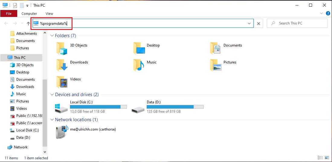Click the Data (D:) capacity bar

[x=175, y=107]
